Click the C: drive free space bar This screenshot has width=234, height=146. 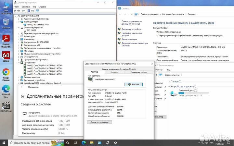pos(194,93)
